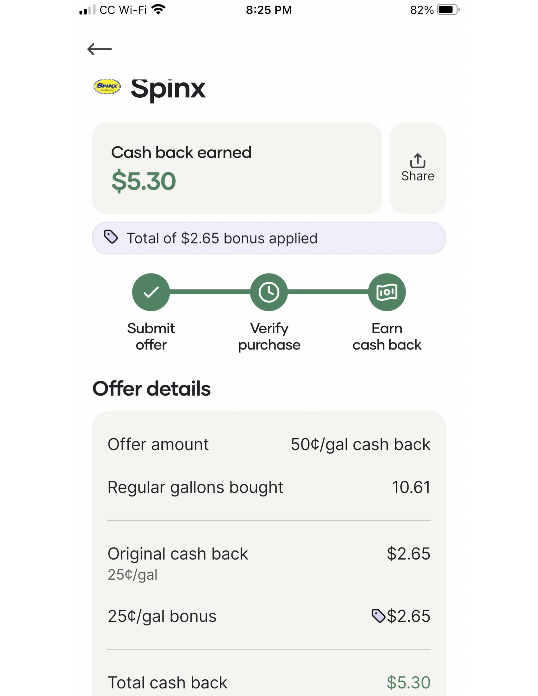538x696 pixels.
Task: Open the Cash back earned card
Action: pos(237,168)
